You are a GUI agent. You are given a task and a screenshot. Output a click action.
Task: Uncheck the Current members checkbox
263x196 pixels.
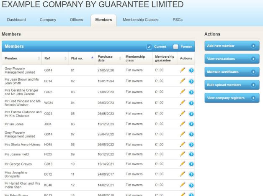point(149,46)
